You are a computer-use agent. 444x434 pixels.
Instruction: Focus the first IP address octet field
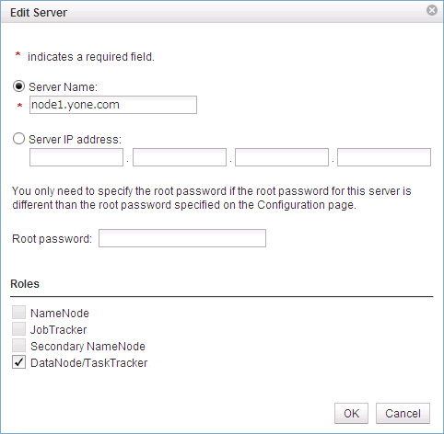[x=76, y=157]
